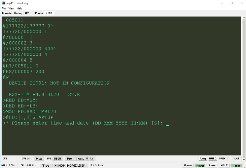Toggle the terminal Log button
This screenshot has width=246, height=168.
coord(203,158)
